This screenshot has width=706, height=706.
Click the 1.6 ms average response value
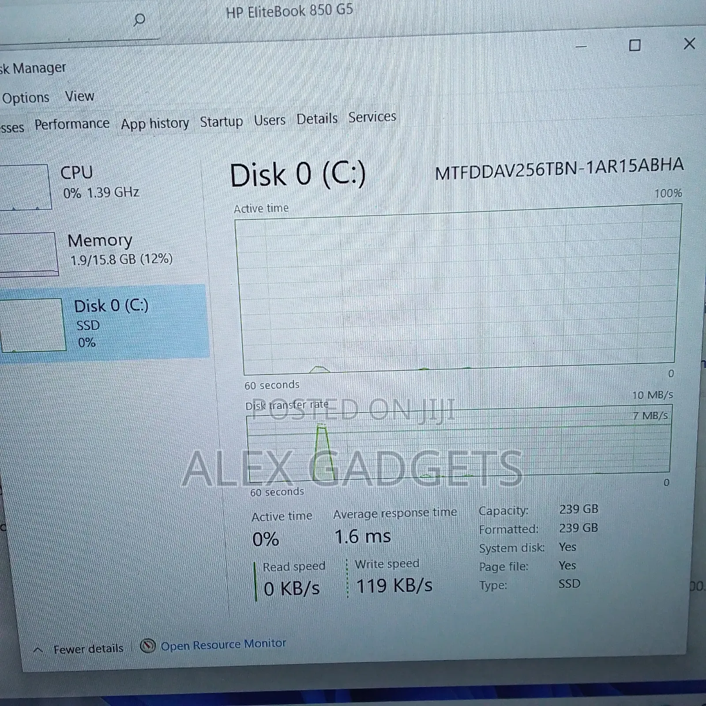(x=363, y=537)
